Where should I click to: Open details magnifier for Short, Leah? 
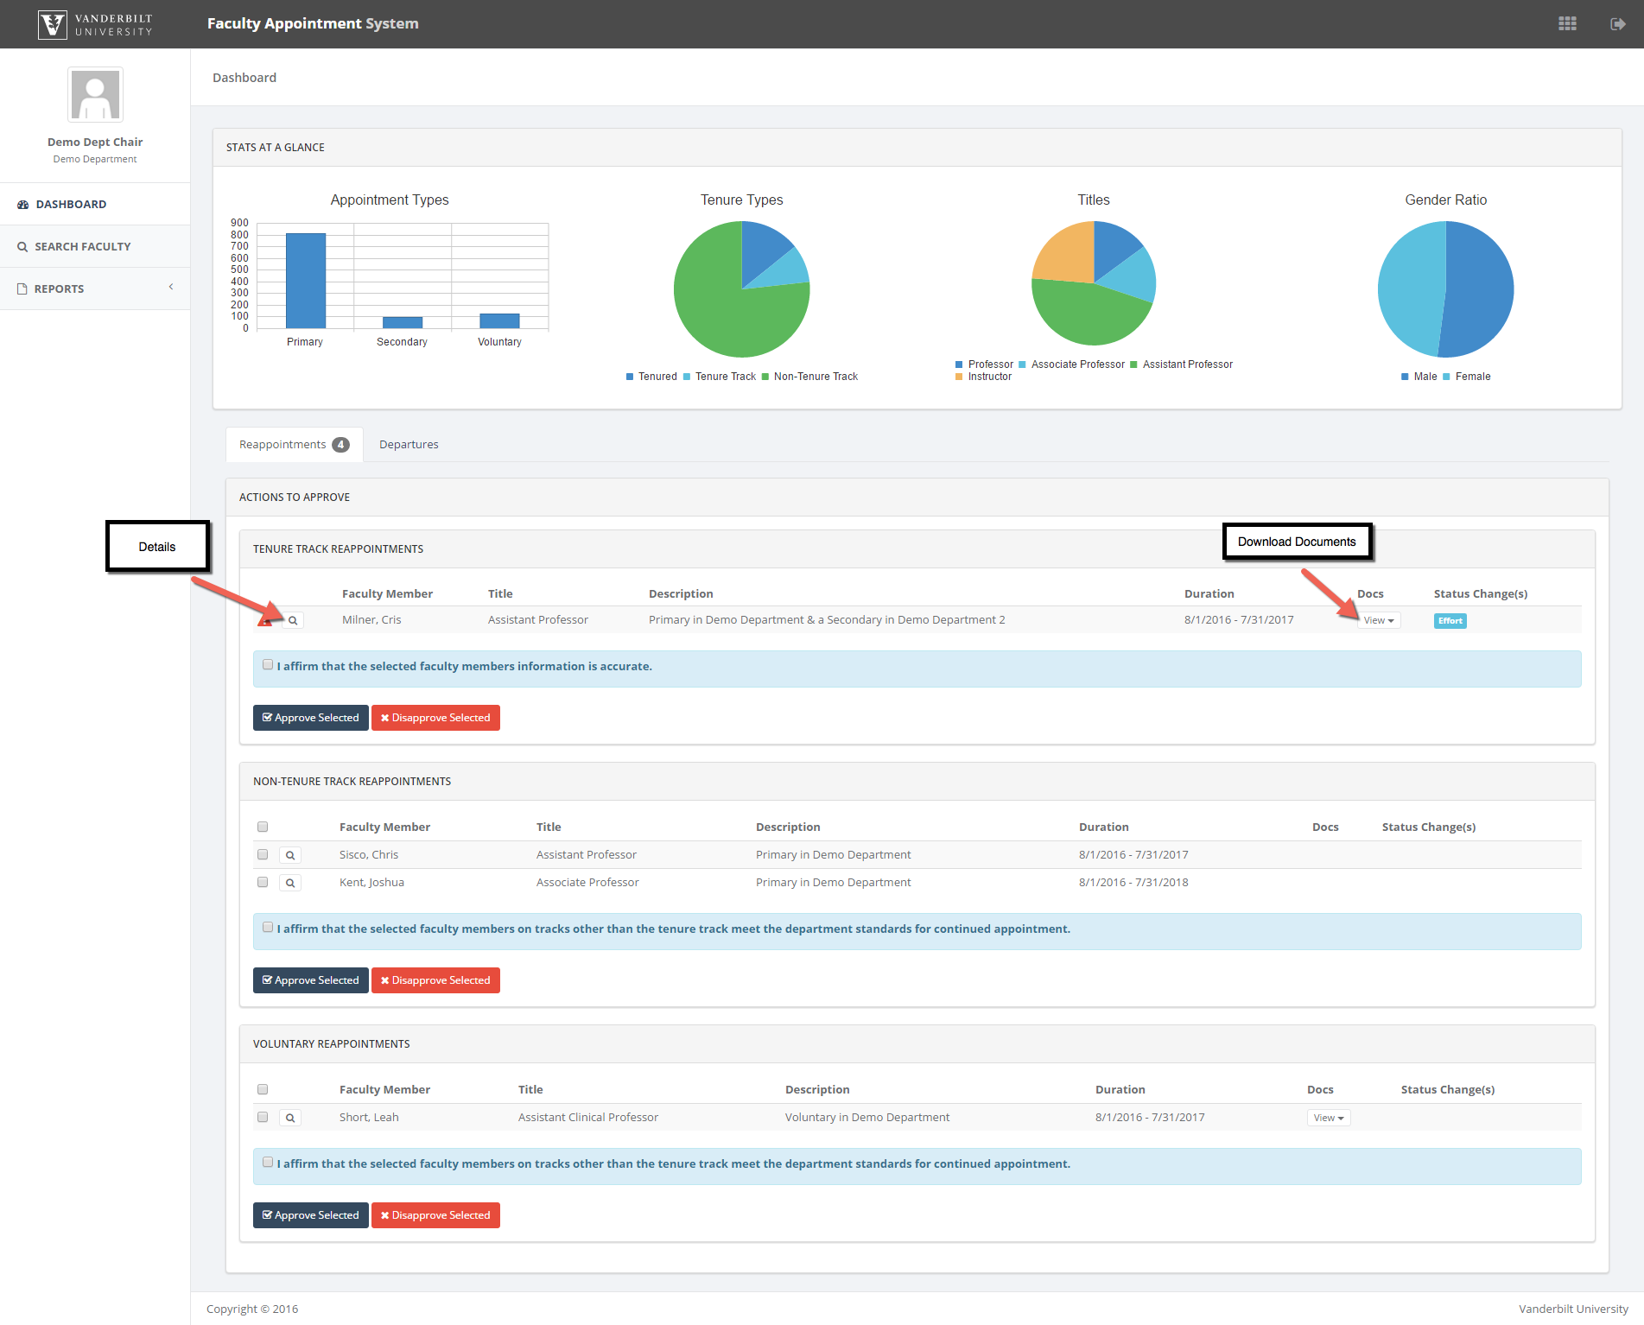290,1118
